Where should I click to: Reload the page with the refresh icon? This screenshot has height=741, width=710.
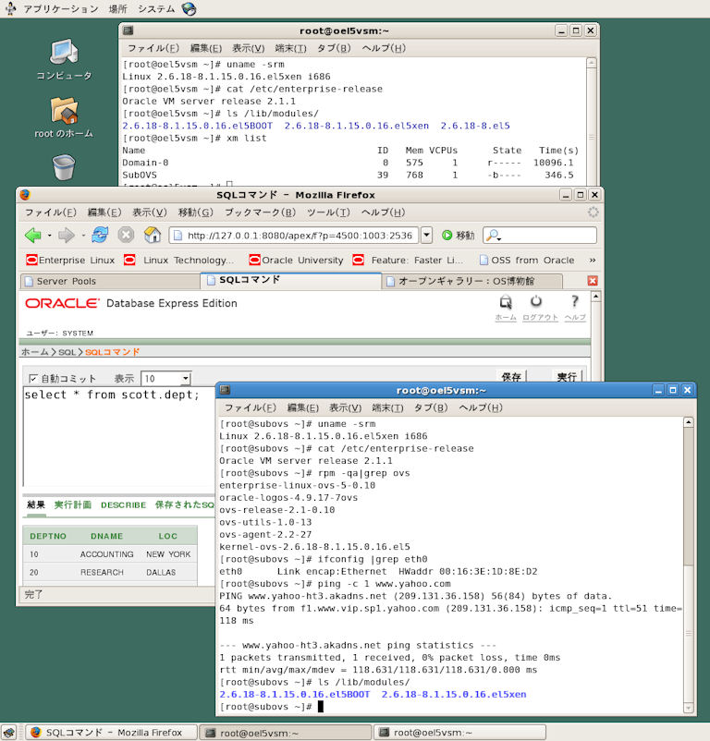pos(100,235)
